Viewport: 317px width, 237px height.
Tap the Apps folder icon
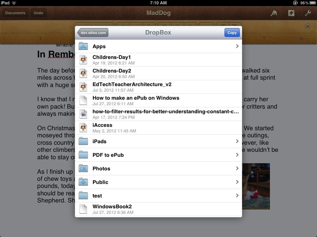(x=83, y=46)
